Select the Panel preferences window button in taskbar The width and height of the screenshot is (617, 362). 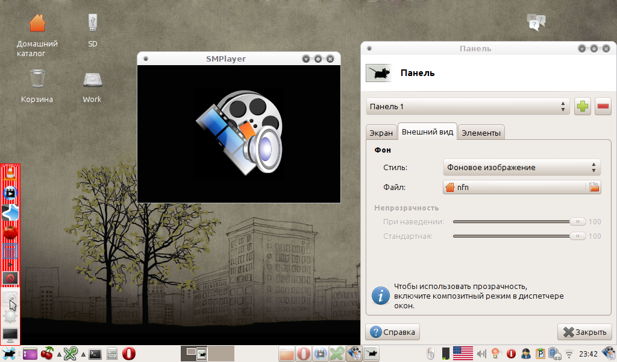point(371,354)
